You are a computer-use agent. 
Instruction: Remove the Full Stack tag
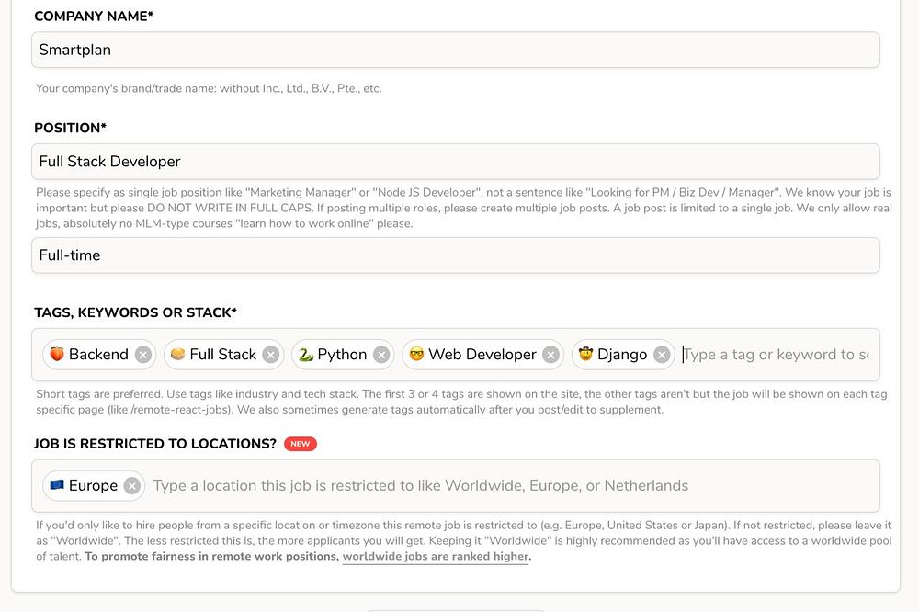click(x=271, y=355)
